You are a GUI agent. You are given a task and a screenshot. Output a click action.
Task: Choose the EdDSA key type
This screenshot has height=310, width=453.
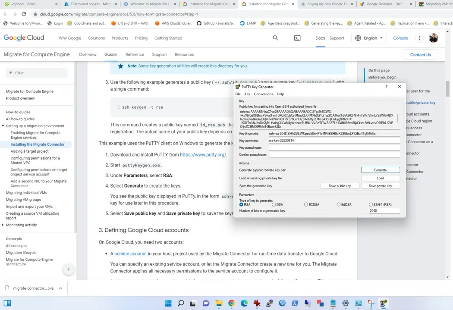coord(338,204)
